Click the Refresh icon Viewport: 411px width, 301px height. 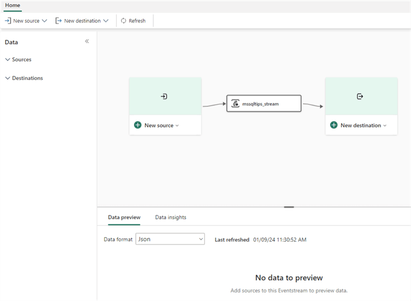123,21
